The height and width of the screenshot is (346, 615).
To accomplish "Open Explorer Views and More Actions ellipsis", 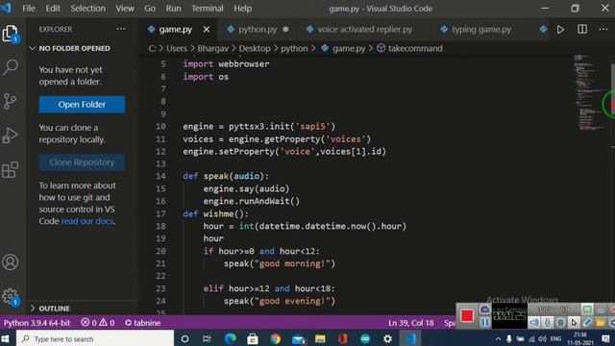I will (x=121, y=29).
